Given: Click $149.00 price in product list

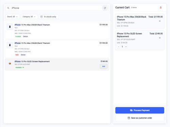Looking at the screenshot, I should [104, 61].
